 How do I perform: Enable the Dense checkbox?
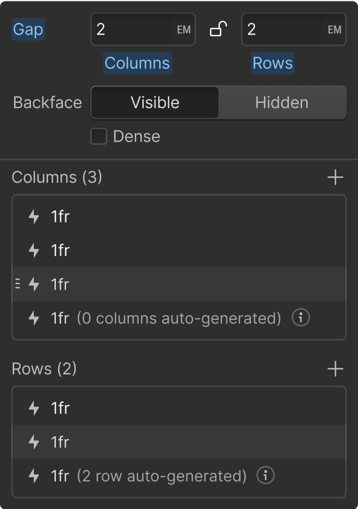99,136
